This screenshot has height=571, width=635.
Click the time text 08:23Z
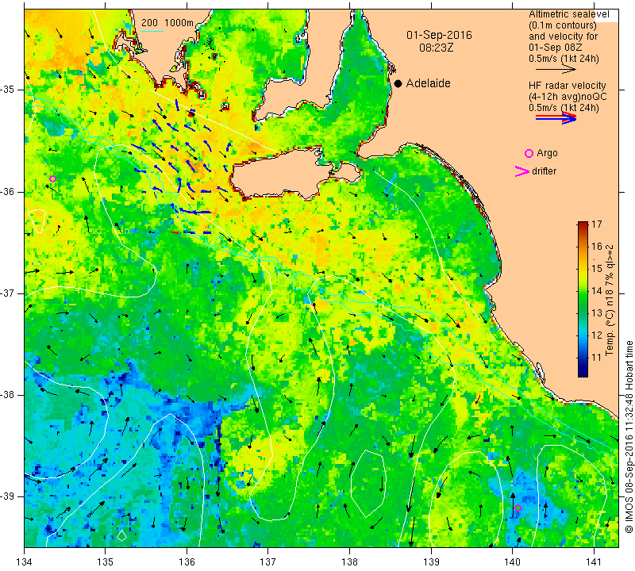click(436, 48)
